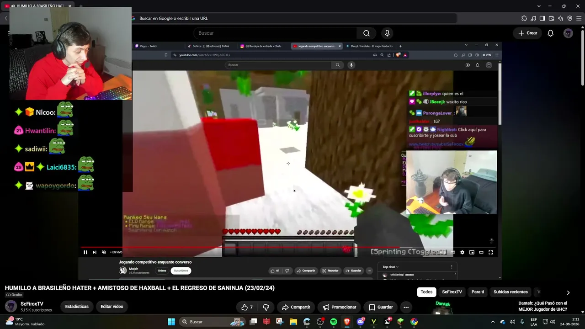The image size is (585, 329).
Task: Open Brave browser from the taskbar
Action: click(347, 322)
